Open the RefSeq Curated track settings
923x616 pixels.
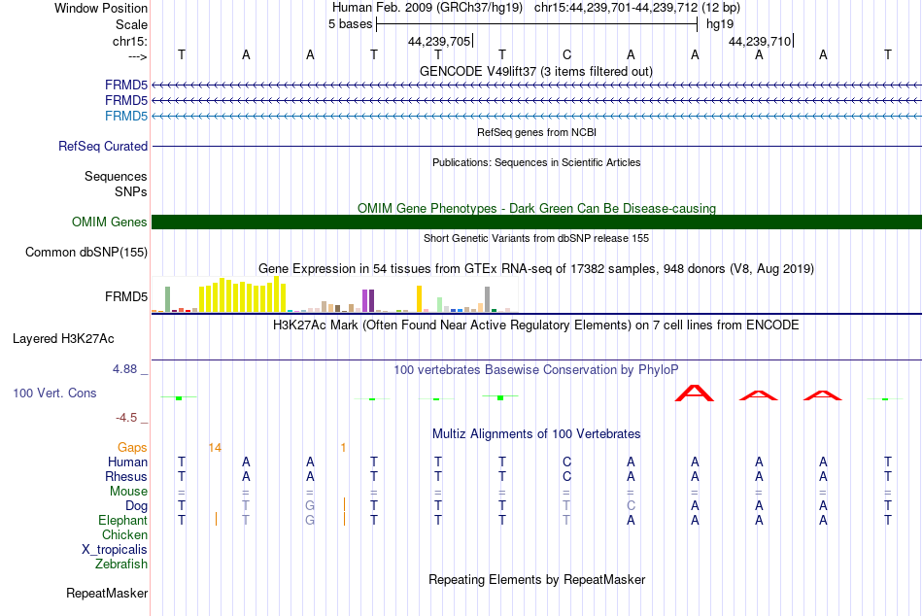102,146
